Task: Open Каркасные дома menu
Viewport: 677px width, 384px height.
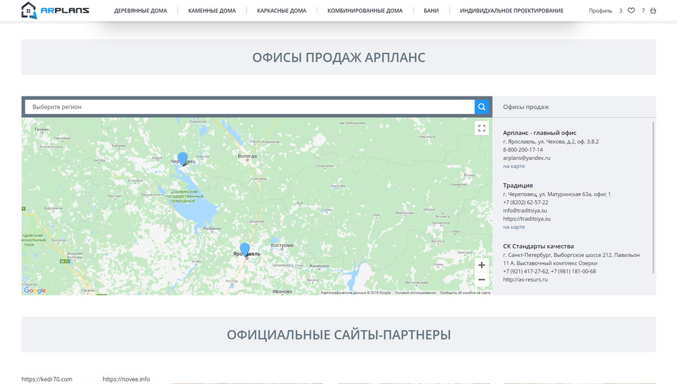Action: (282, 11)
